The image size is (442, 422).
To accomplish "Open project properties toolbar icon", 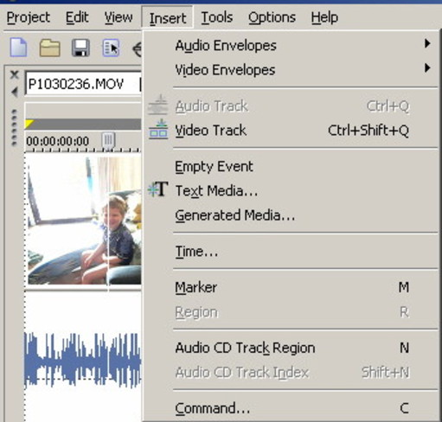I will [x=111, y=48].
